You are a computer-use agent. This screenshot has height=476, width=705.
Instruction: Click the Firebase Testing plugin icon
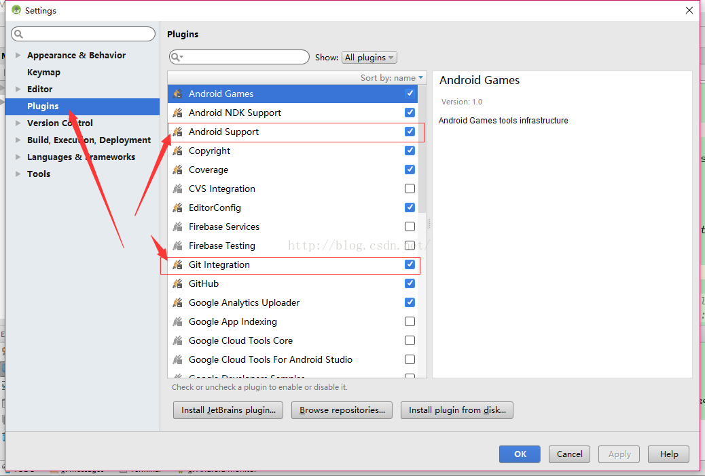click(x=177, y=245)
